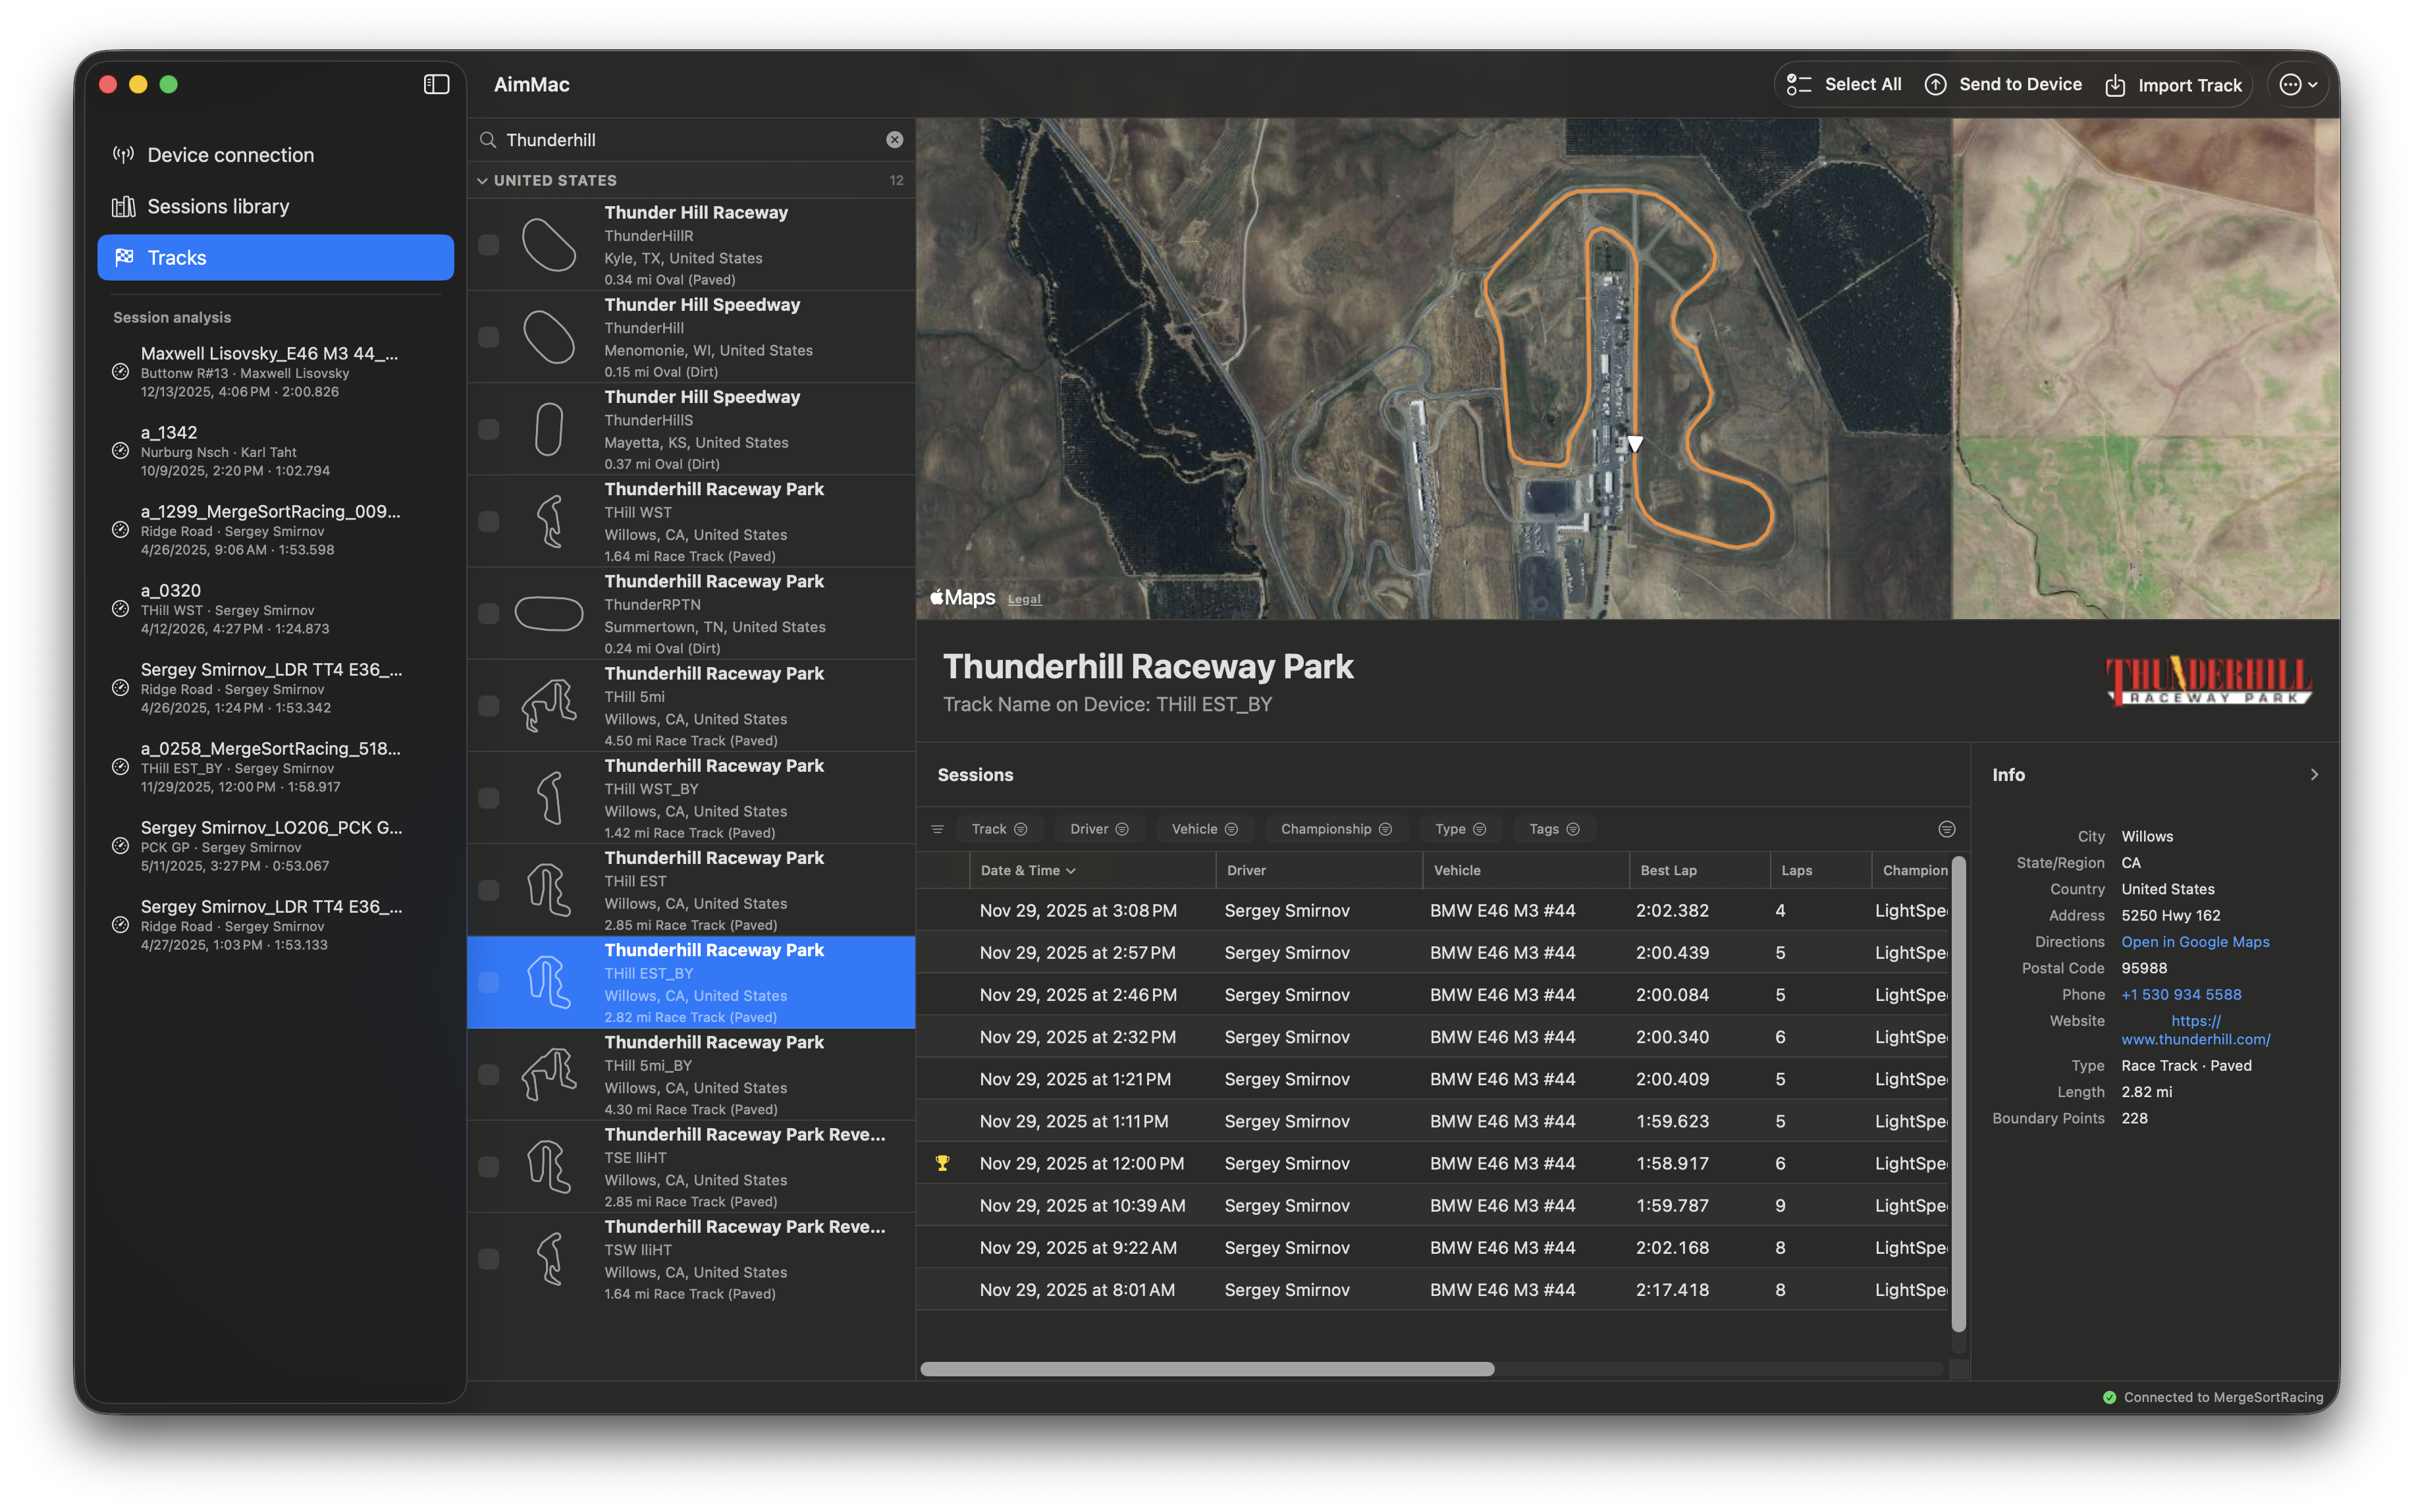Open Device connection in sidebar

275,155
